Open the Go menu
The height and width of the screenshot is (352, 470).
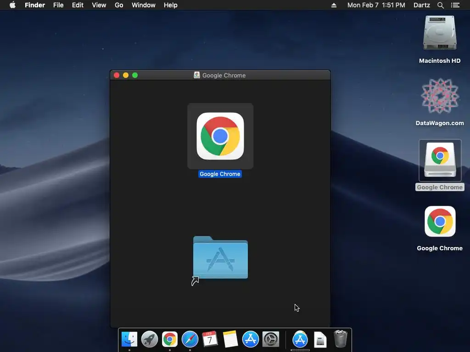point(119,5)
